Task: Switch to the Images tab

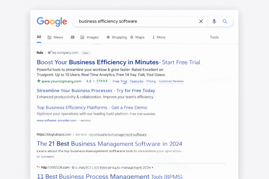Action: [90, 37]
